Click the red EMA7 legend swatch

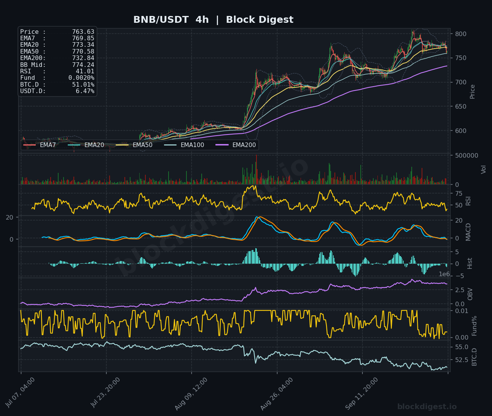click(x=30, y=145)
